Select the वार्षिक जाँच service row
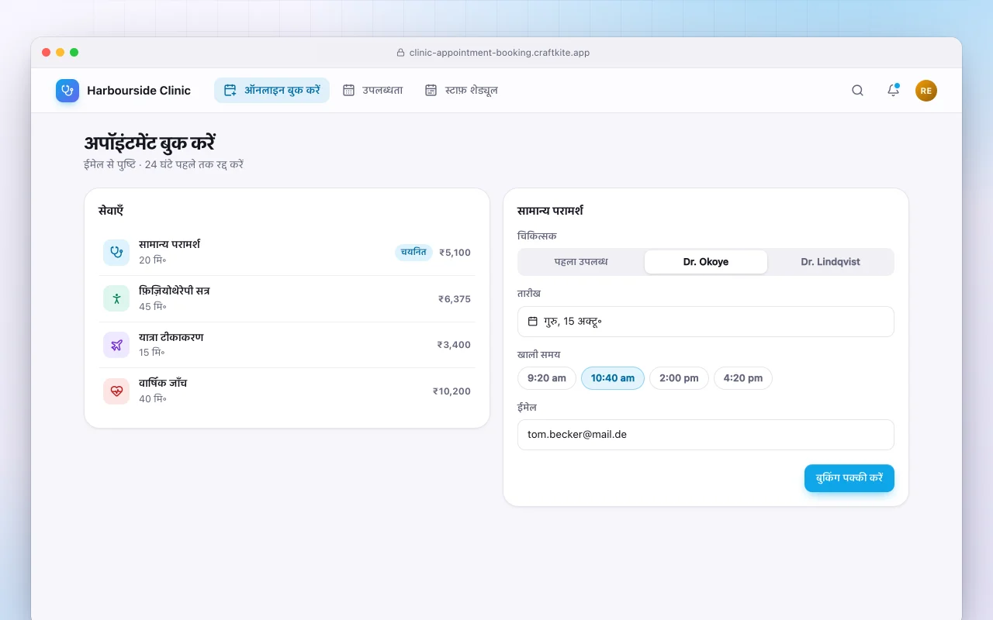This screenshot has height=620, width=993. 287,391
